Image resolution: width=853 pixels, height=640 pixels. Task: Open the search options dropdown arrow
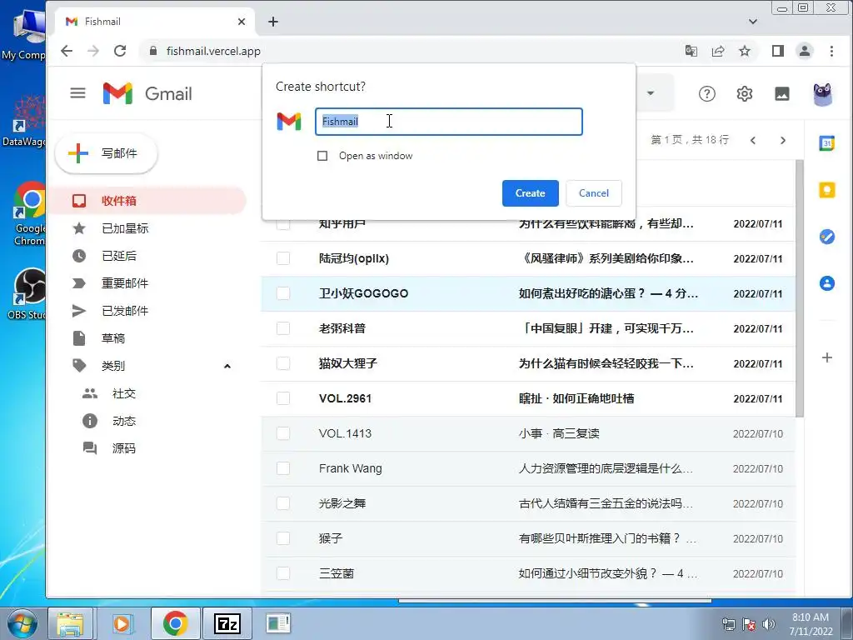pos(650,93)
